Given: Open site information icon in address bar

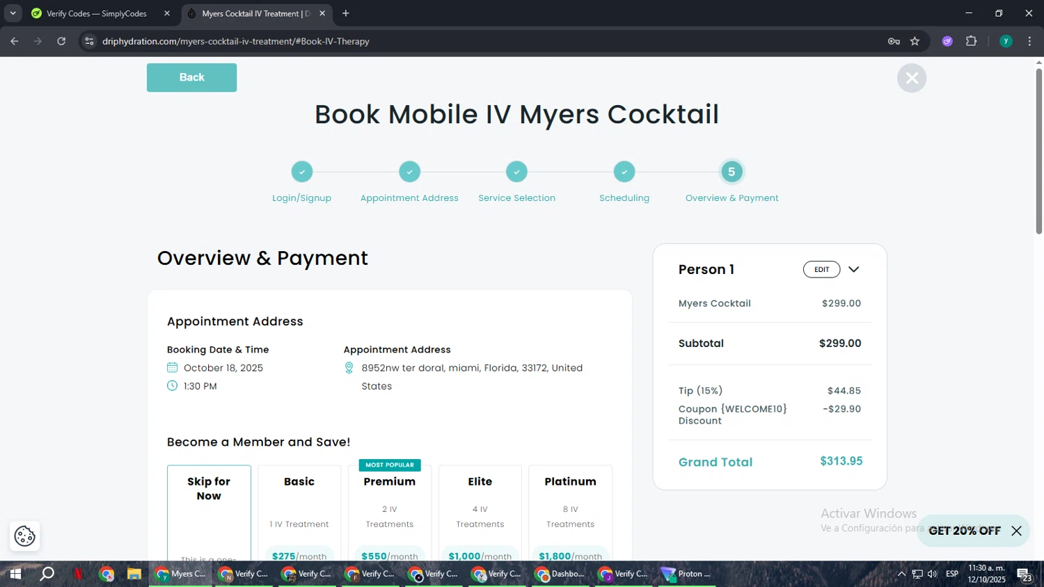Looking at the screenshot, I should (x=89, y=41).
